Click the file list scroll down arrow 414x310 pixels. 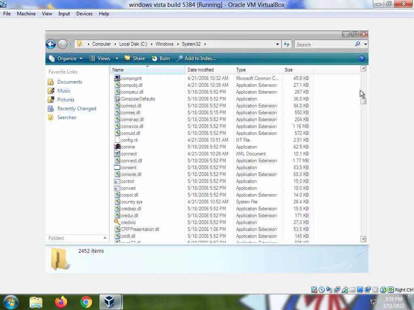click(363, 239)
